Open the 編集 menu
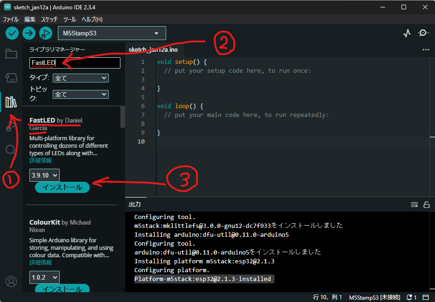This screenshot has width=435, height=302. [x=30, y=20]
